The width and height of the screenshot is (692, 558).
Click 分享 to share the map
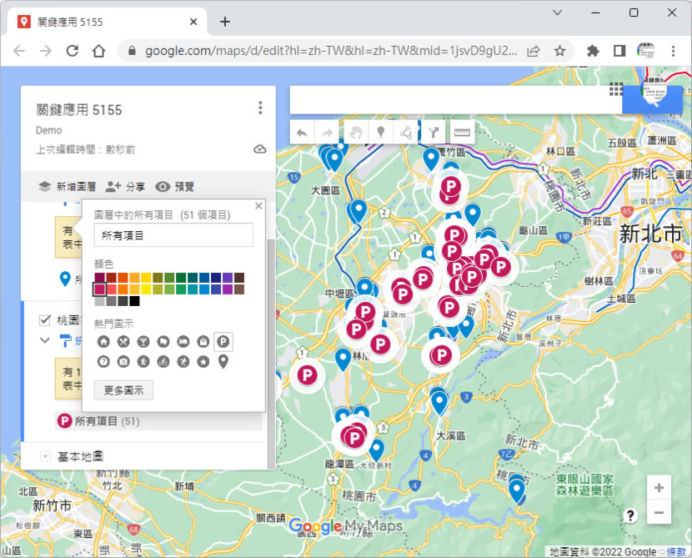tap(125, 187)
